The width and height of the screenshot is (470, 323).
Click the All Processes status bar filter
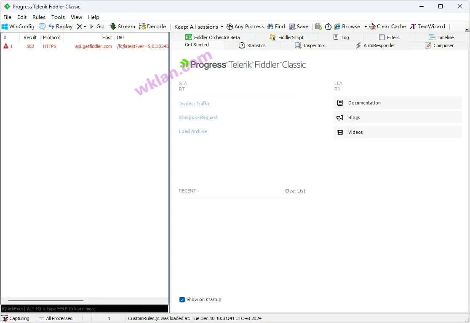(x=56, y=318)
